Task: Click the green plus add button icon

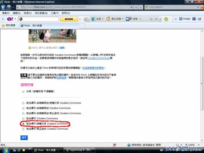Action: click(x=156, y=19)
